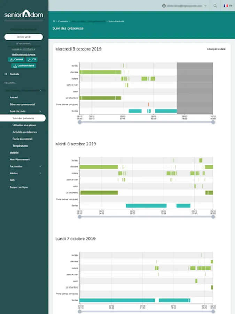Viewport: 235px width, 314px height.
Task: Click the SeniorAdom logo
Action: pyautogui.click(x=24, y=14)
